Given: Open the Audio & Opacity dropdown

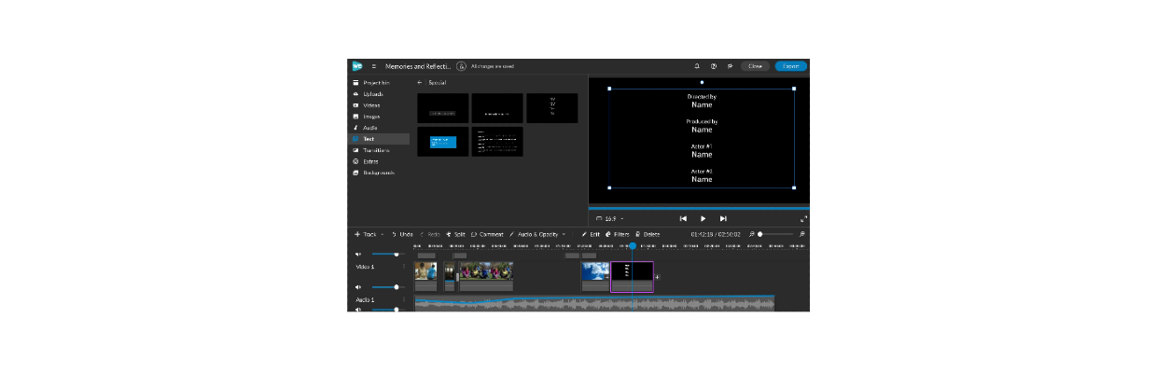Looking at the screenshot, I should [x=537, y=234].
